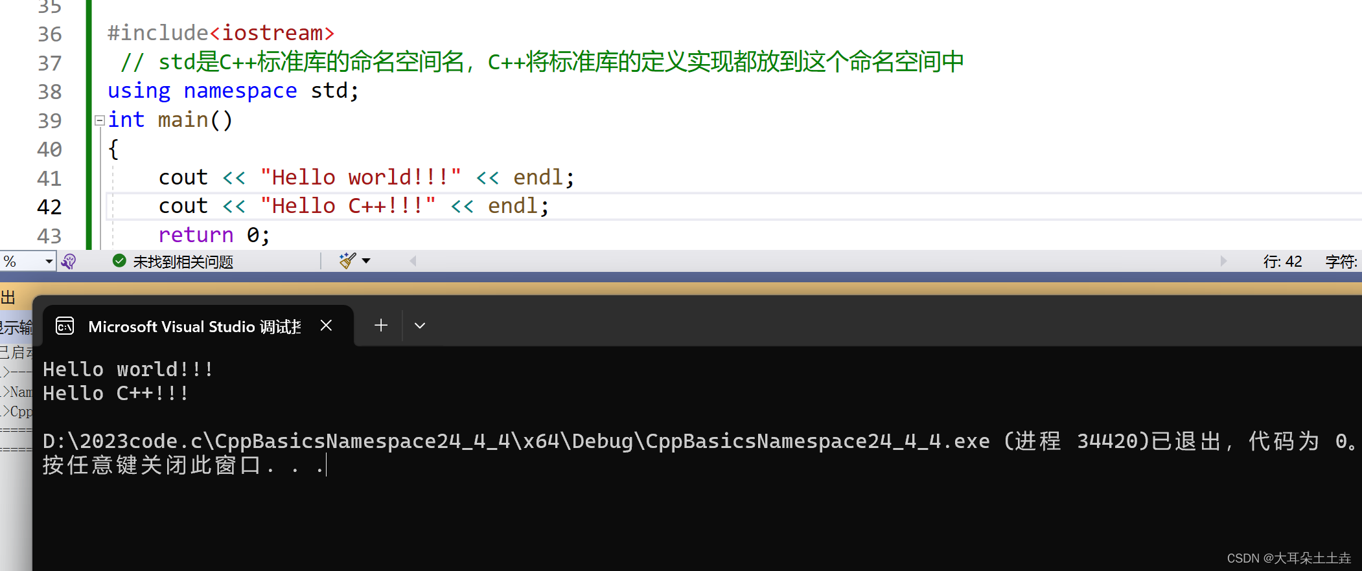Click the "Hello C++!!!" string literal
Image resolution: width=1362 pixels, height=571 pixels.
click(x=348, y=206)
